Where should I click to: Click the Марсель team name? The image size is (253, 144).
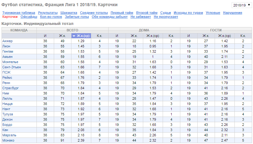click(9, 135)
